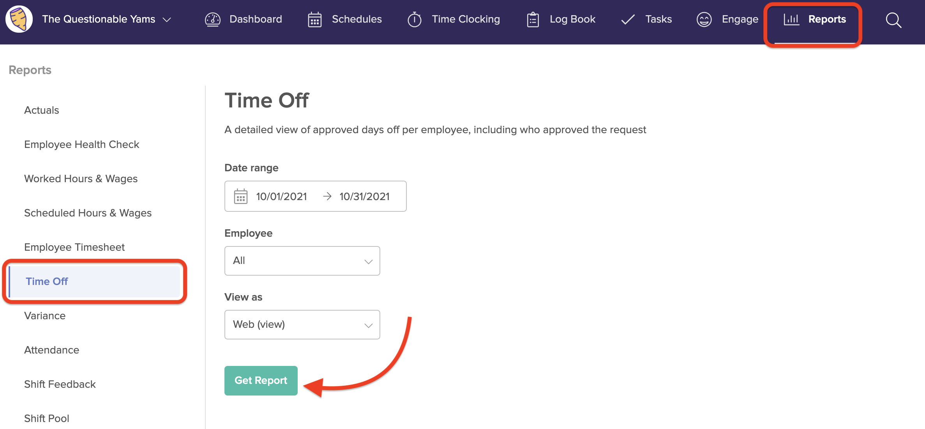Viewport: 925px width, 429px height.
Task: Open the Employee Timesheet report
Action: pos(74,247)
